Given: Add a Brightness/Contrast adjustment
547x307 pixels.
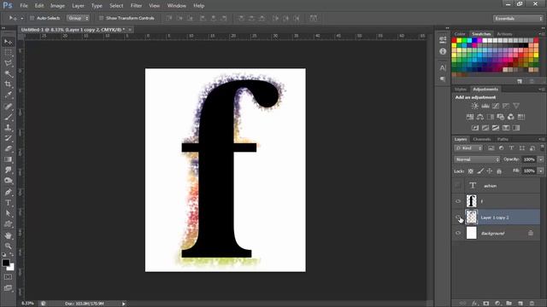Looking at the screenshot, I should click(475, 106).
